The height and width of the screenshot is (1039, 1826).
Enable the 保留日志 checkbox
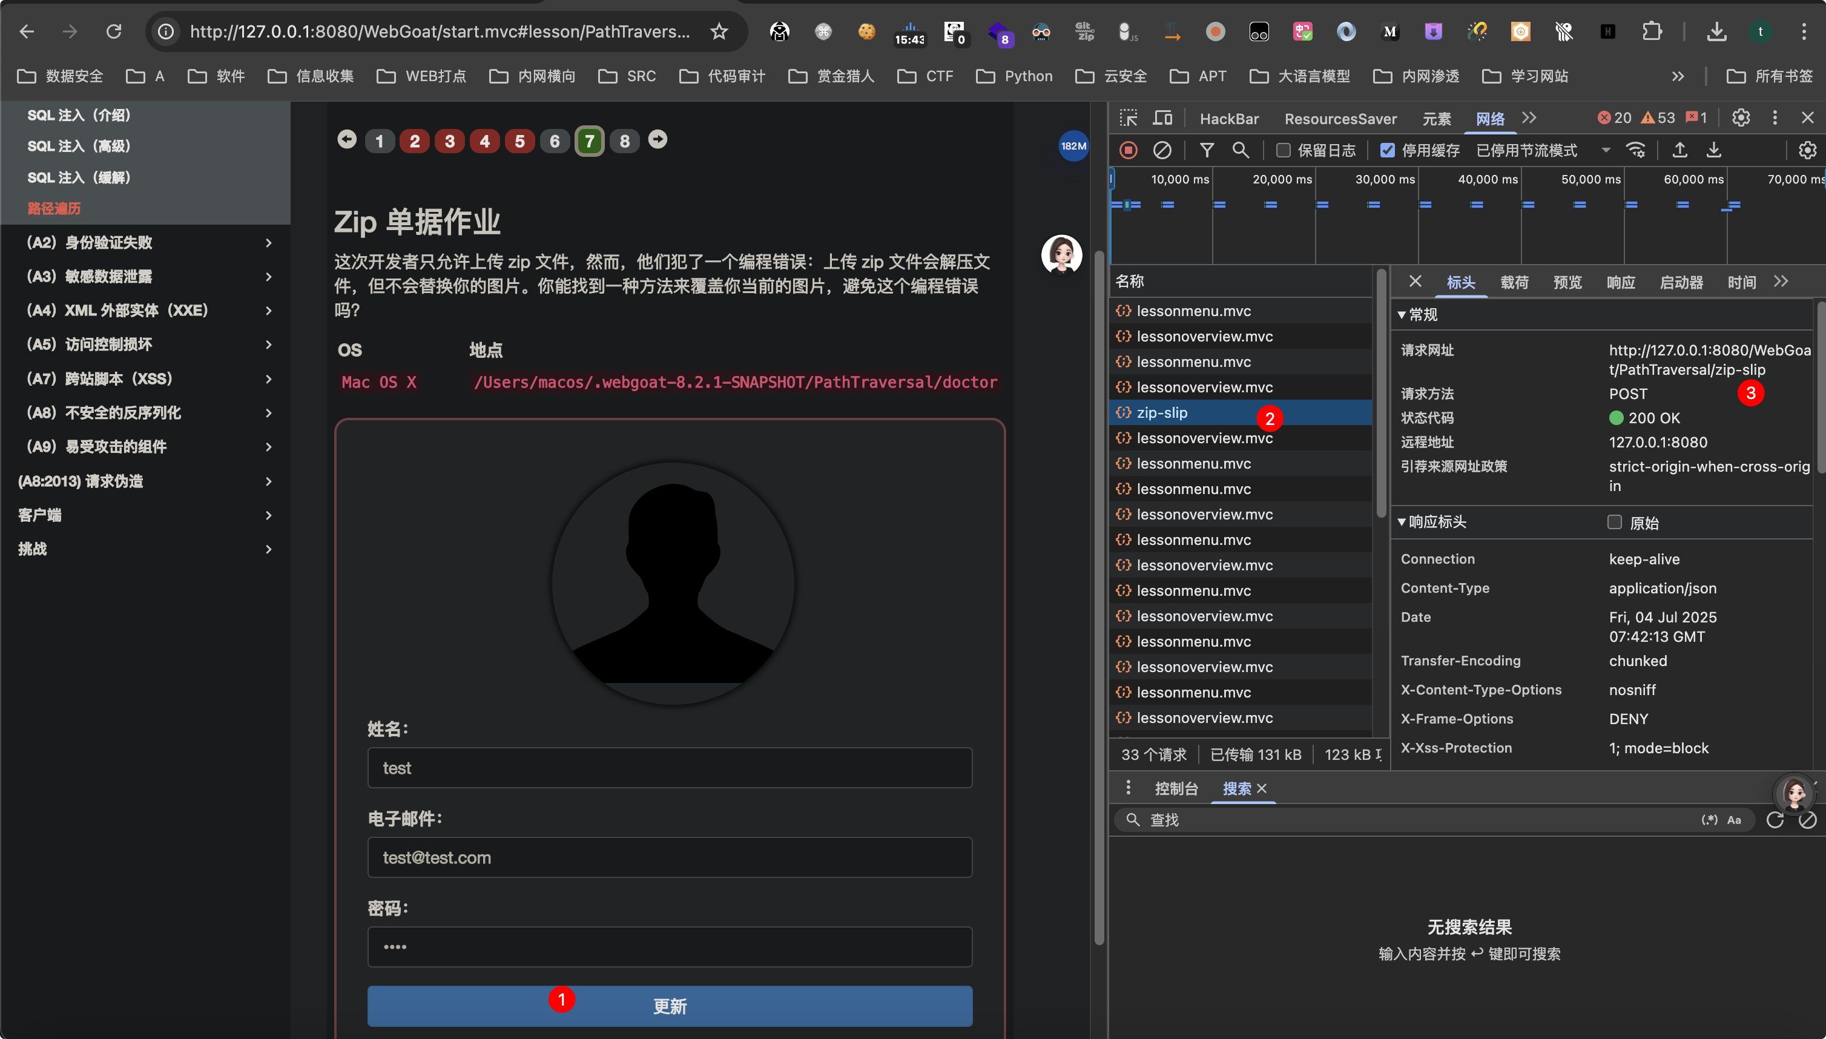point(1283,150)
